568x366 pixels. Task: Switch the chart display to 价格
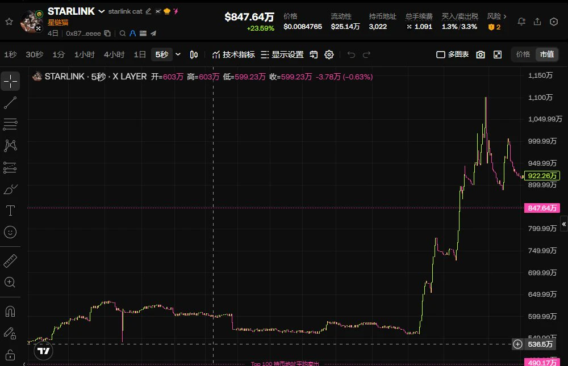pyautogui.click(x=523, y=54)
